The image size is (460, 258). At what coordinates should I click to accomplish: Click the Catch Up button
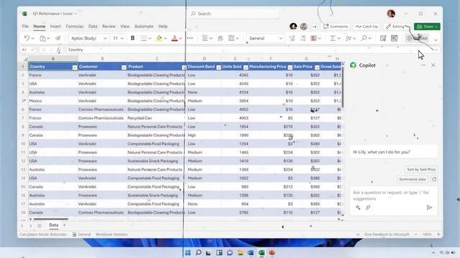367,27
